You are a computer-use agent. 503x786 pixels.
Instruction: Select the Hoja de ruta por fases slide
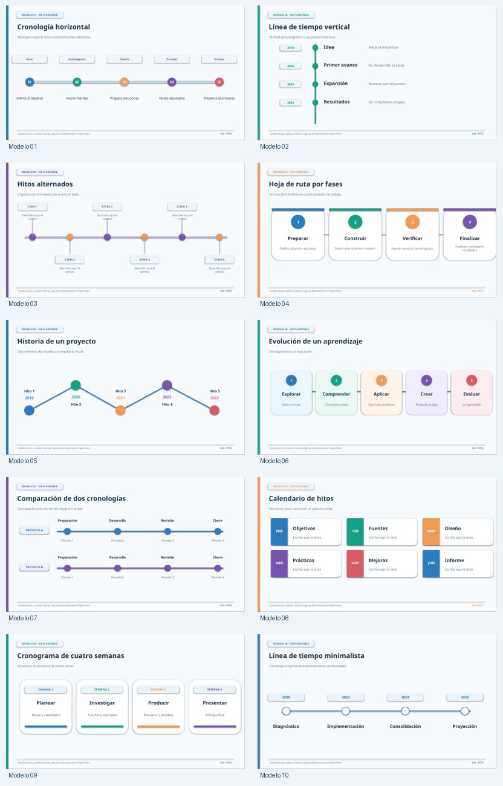point(377,230)
